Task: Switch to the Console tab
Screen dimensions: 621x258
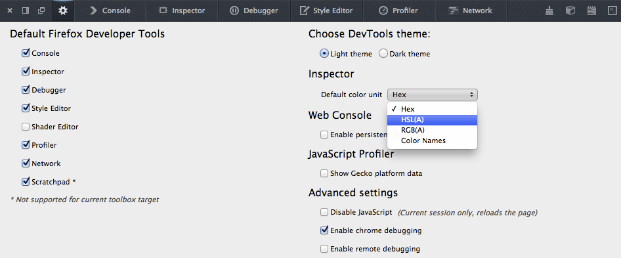Action: [x=110, y=11]
